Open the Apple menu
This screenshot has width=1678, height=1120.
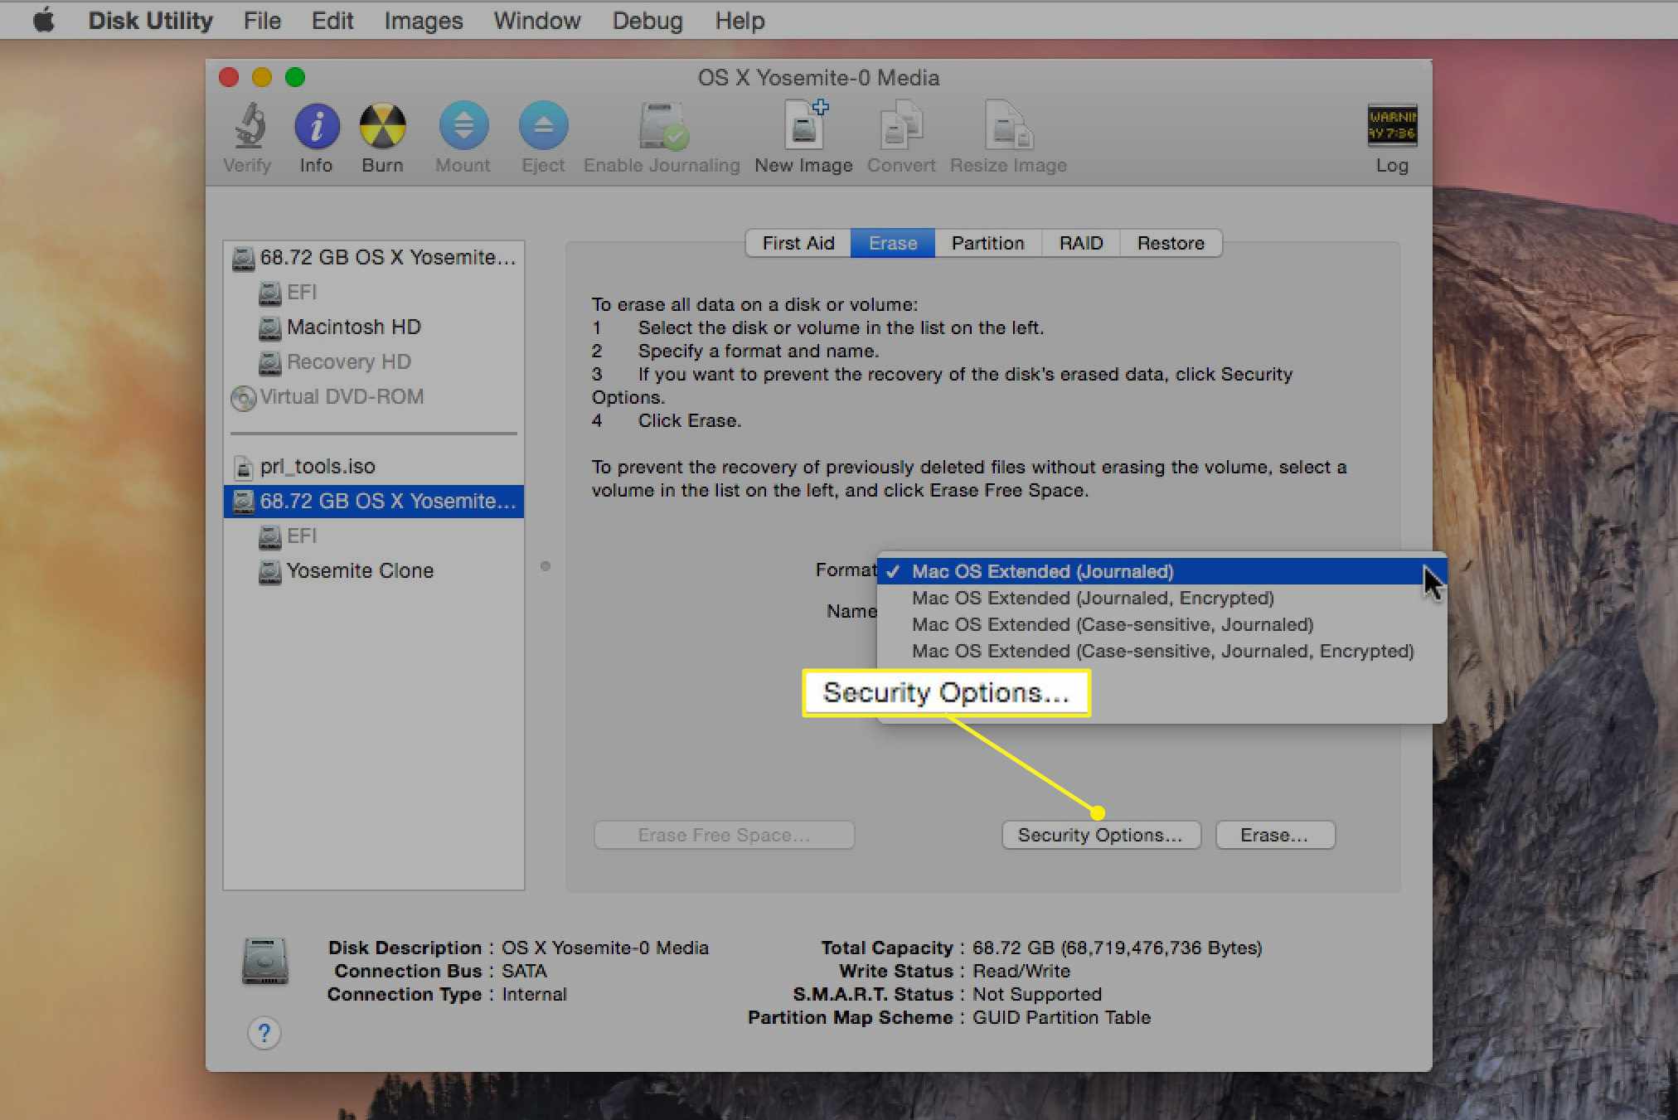[x=44, y=20]
